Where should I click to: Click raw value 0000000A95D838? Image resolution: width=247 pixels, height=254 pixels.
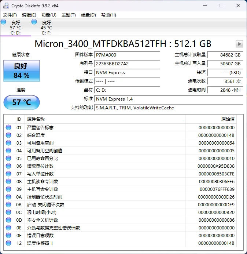[216, 166]
